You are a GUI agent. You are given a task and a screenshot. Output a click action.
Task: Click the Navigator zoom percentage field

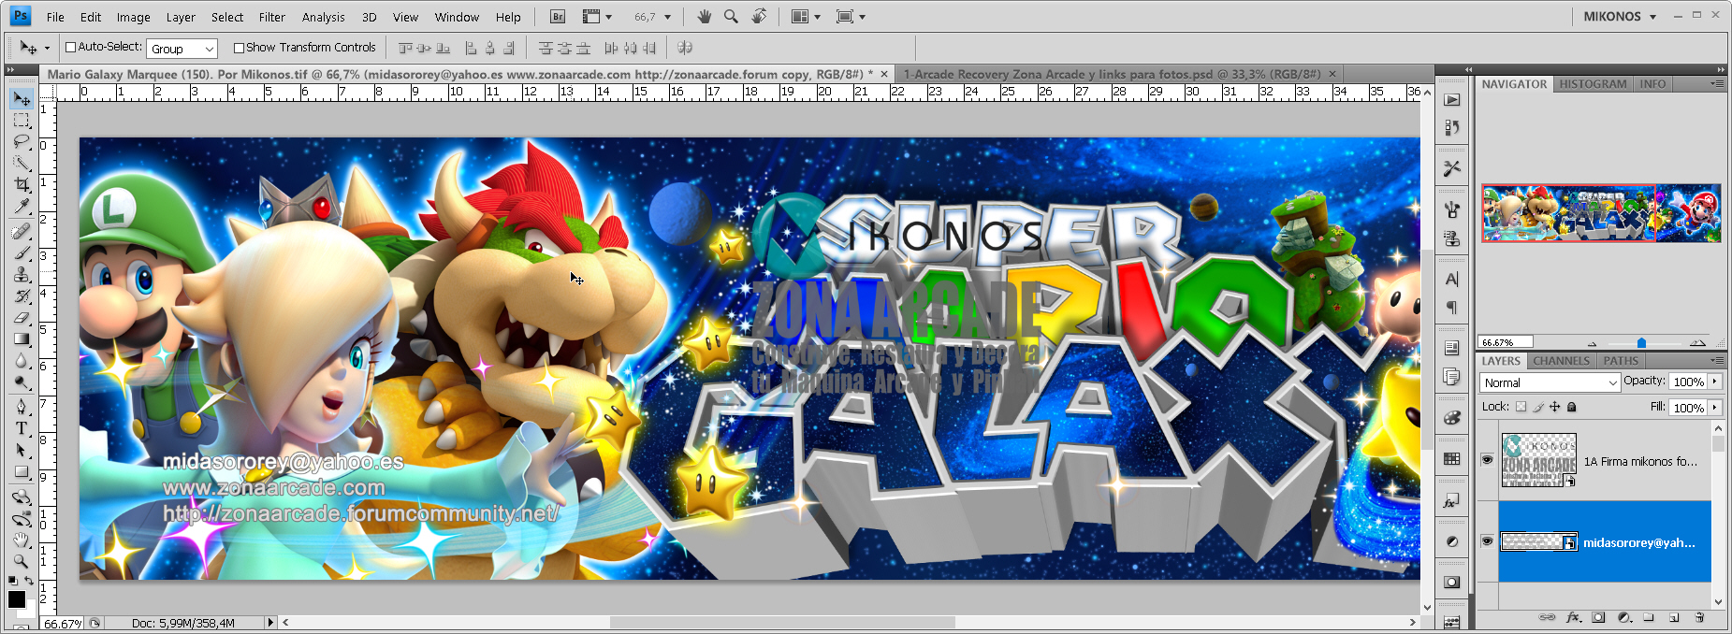[1505, 342]
